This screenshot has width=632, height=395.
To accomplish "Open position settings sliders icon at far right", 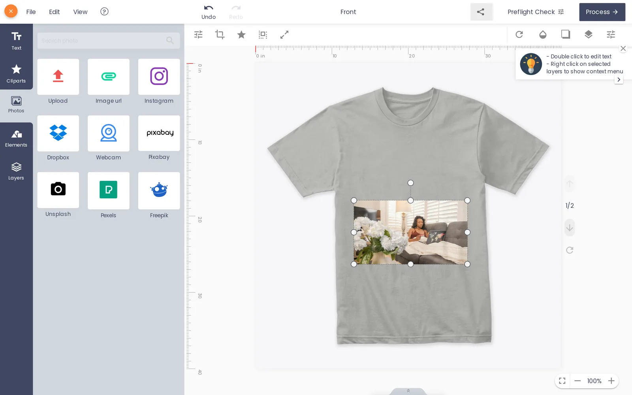I will (611, 34).
